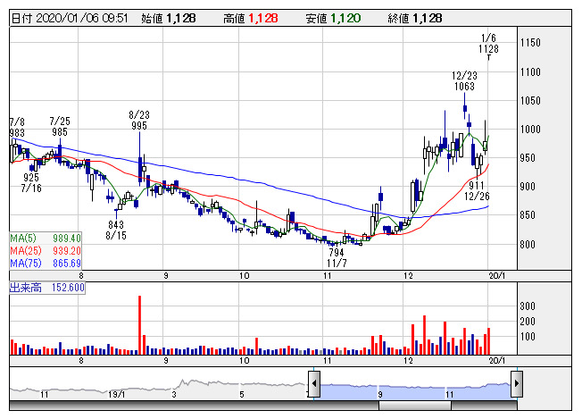Click the tallest red volume bar in August
This screenshot has height=419, width=582.
[139, 325]
